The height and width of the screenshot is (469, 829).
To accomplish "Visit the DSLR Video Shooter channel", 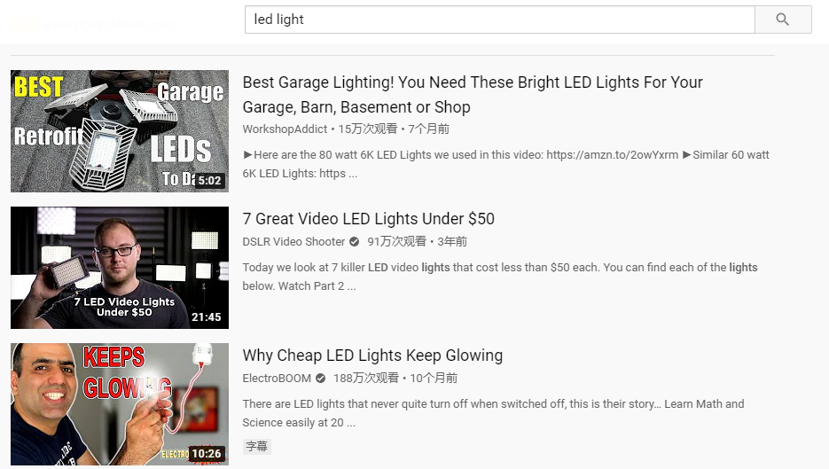I will pyautogui.click(x=293, y=242).
